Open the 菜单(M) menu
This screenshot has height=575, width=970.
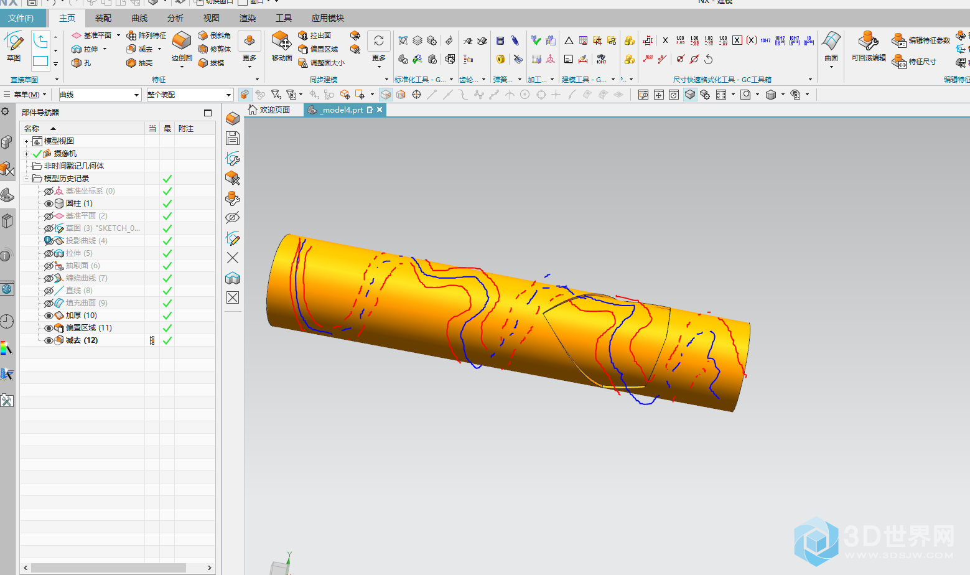(26, 95)
